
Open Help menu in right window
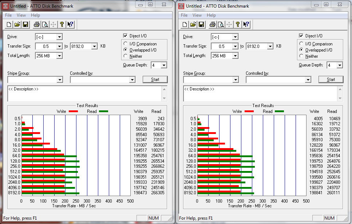click(x=211, y=15)
